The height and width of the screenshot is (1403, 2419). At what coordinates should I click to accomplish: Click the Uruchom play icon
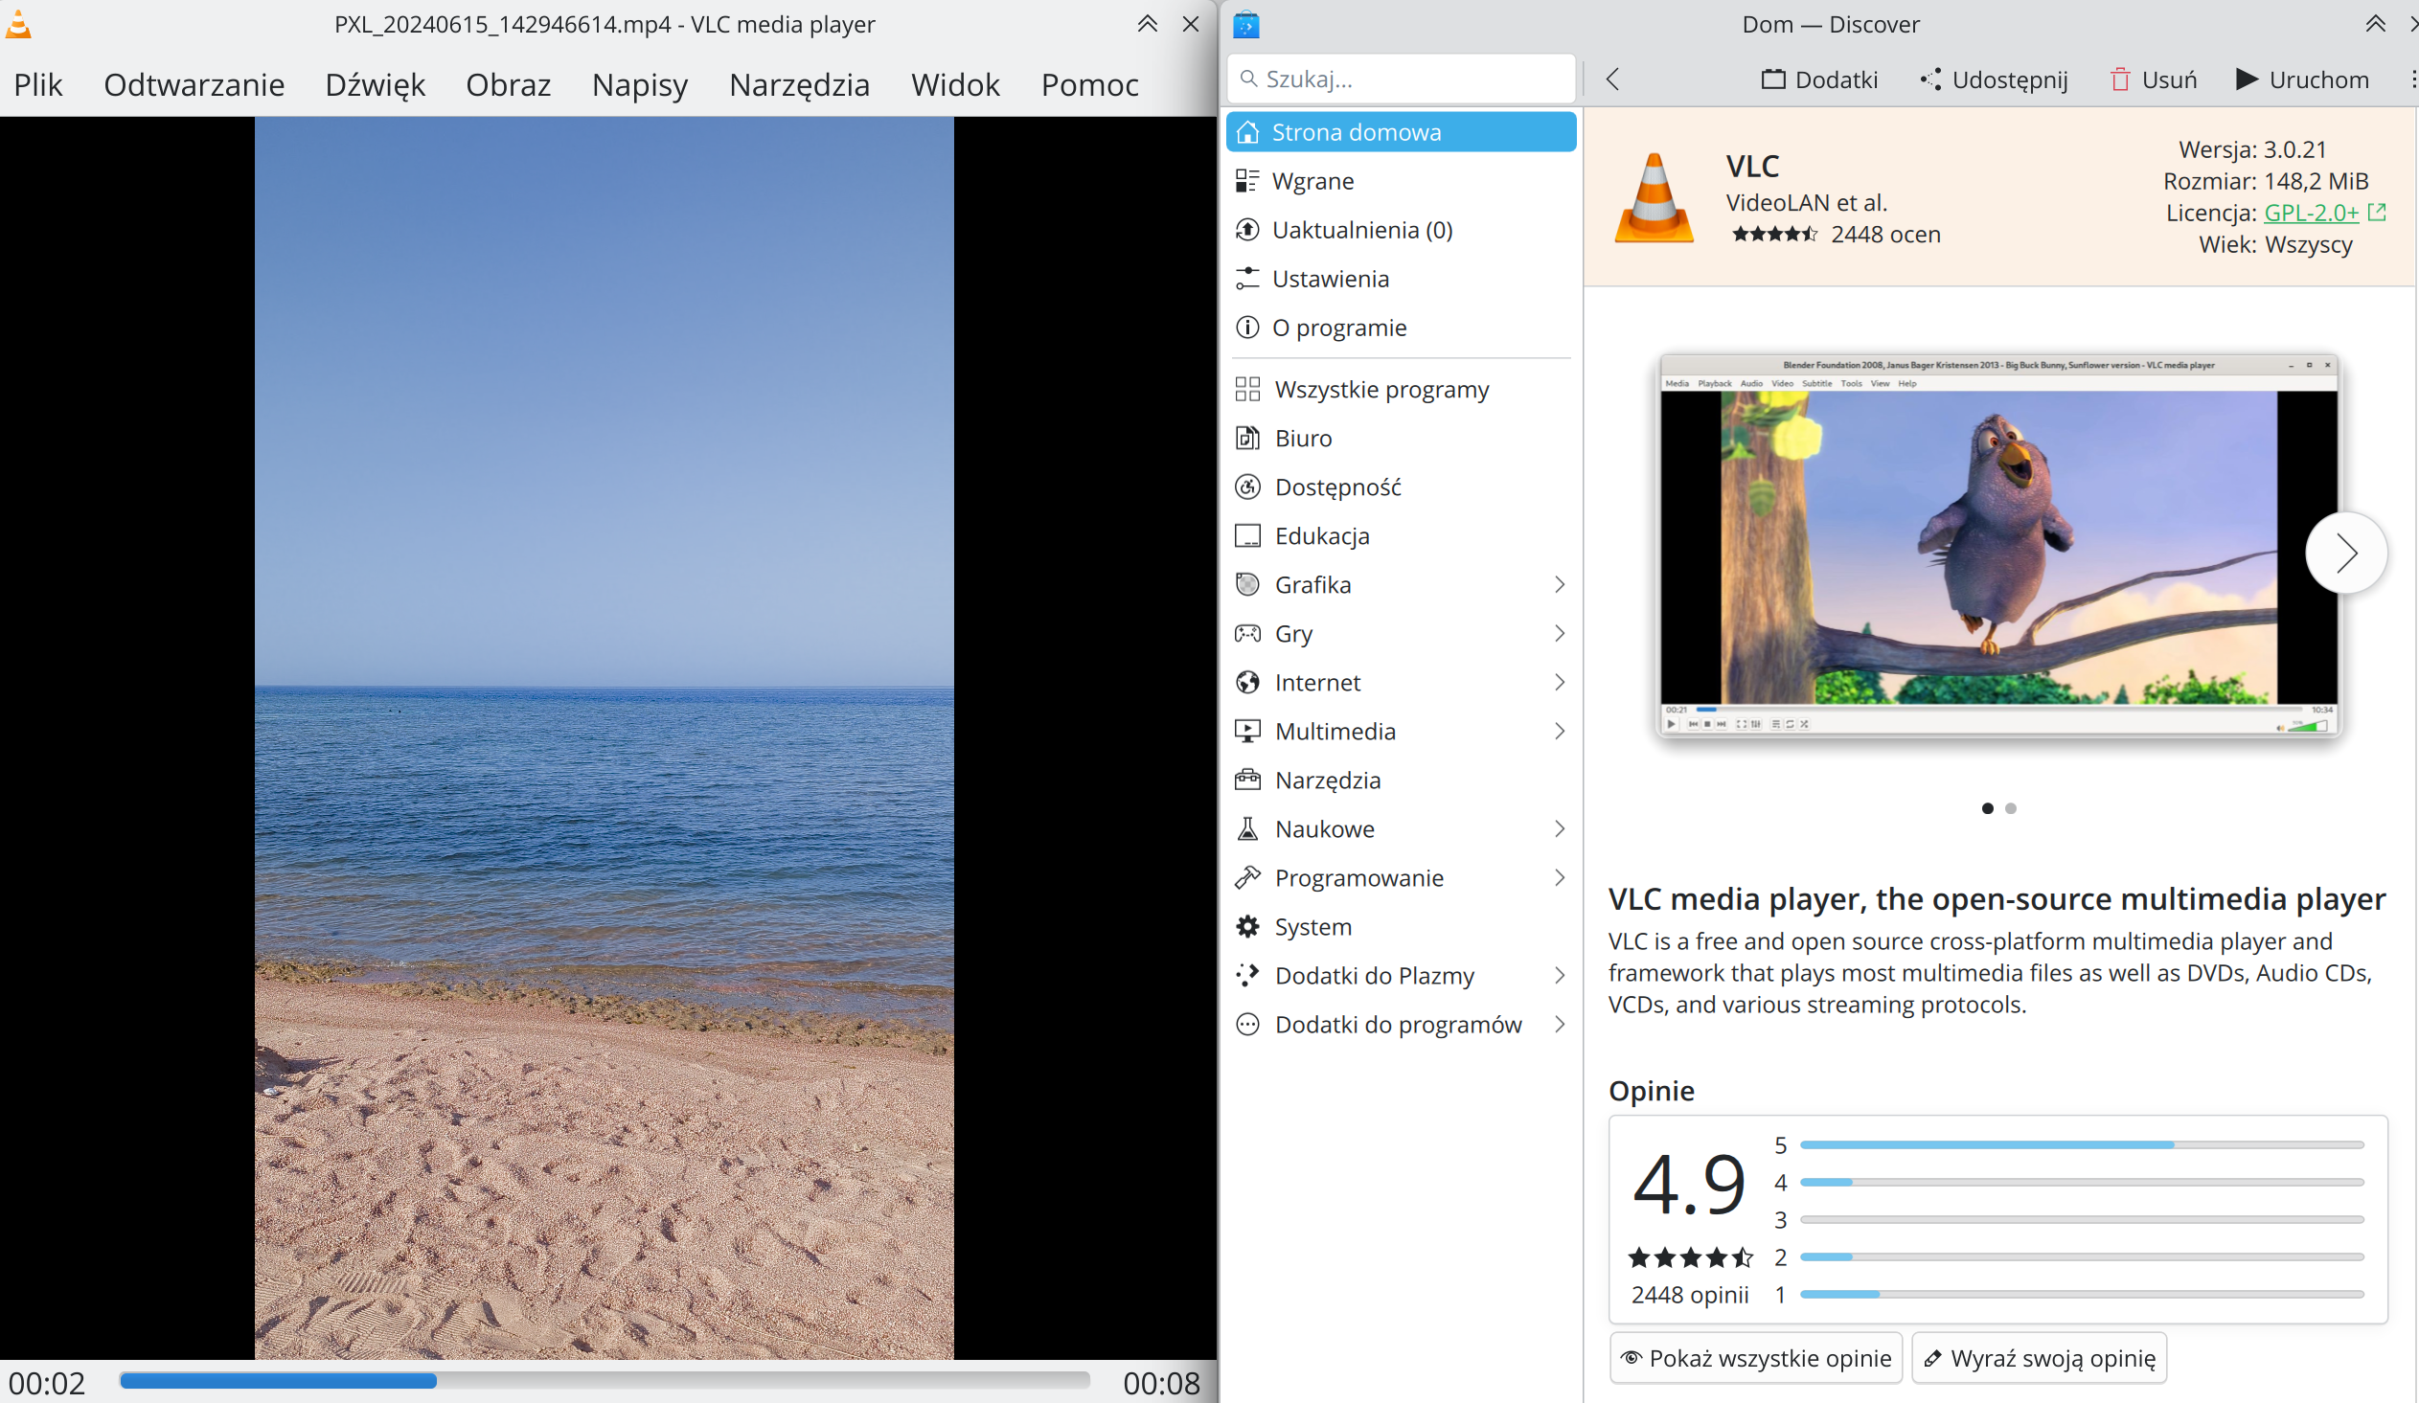pos(2247,79)
